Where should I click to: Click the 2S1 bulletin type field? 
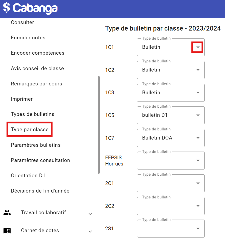171,228
